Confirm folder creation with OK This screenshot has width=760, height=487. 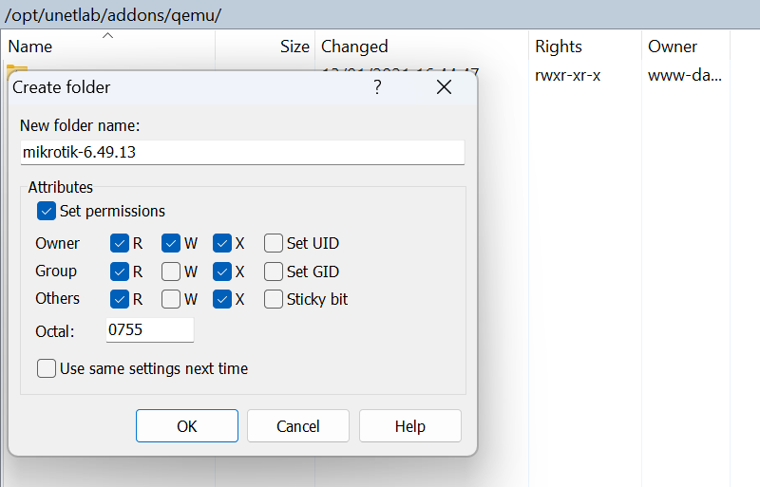tap(187, 426)
